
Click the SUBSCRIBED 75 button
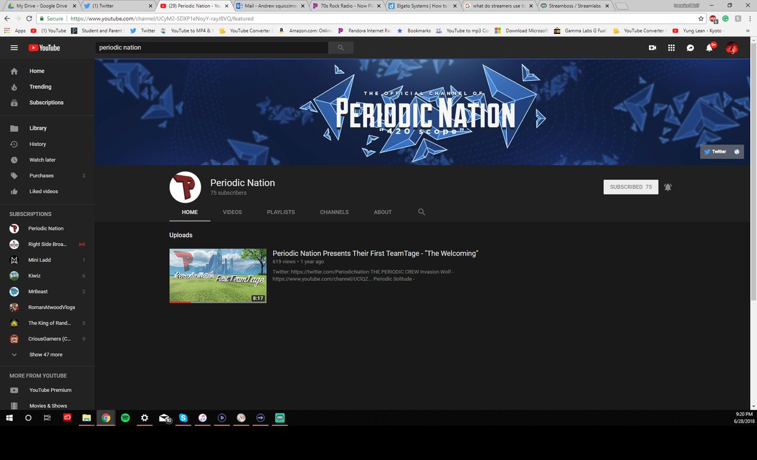(631, 187)
